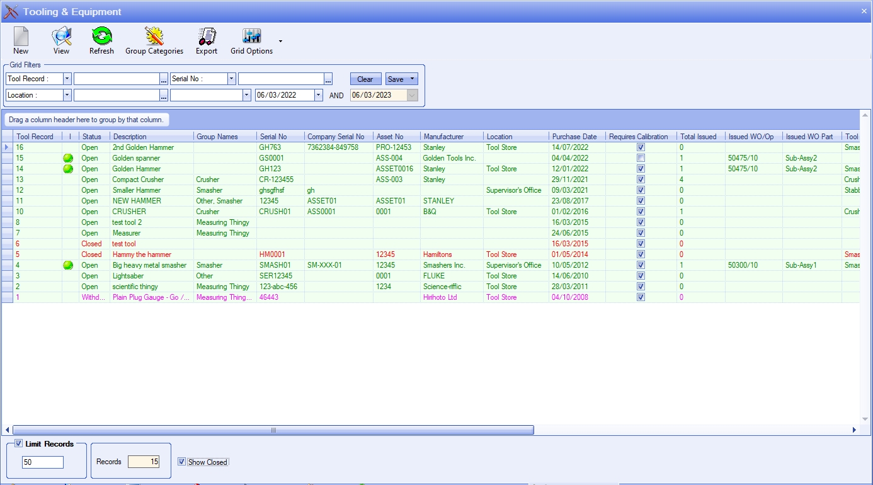
Task: Export the grid data
Action: click(x=206, y=37)
